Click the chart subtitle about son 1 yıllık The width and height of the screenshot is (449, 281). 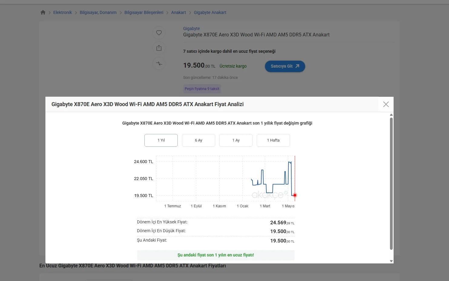217,123
